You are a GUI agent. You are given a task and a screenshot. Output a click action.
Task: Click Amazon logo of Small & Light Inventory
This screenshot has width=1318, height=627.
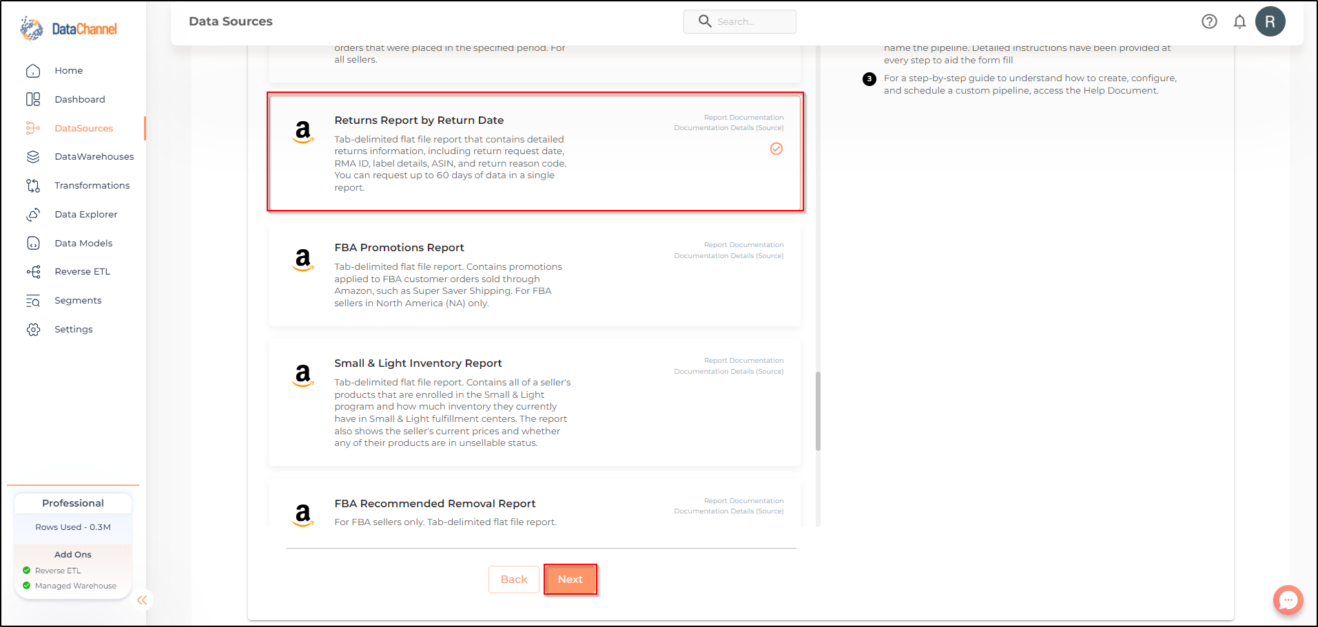pyautogui.click(x=303, y=374)
